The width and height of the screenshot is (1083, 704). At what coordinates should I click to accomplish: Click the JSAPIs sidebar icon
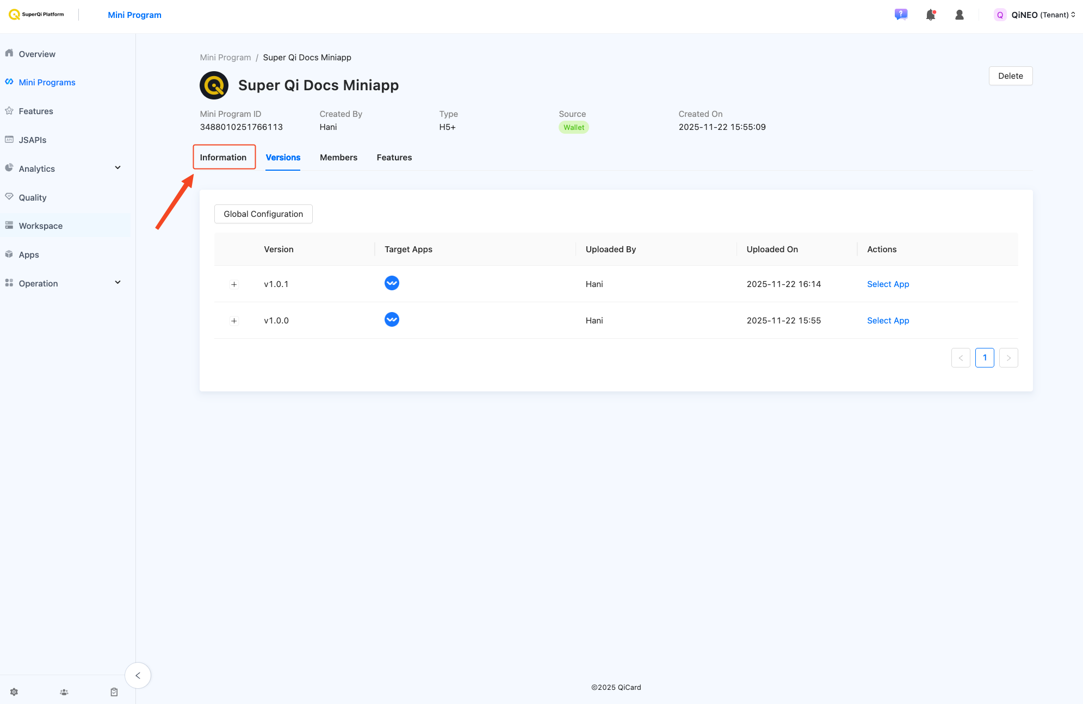[9, 140]
